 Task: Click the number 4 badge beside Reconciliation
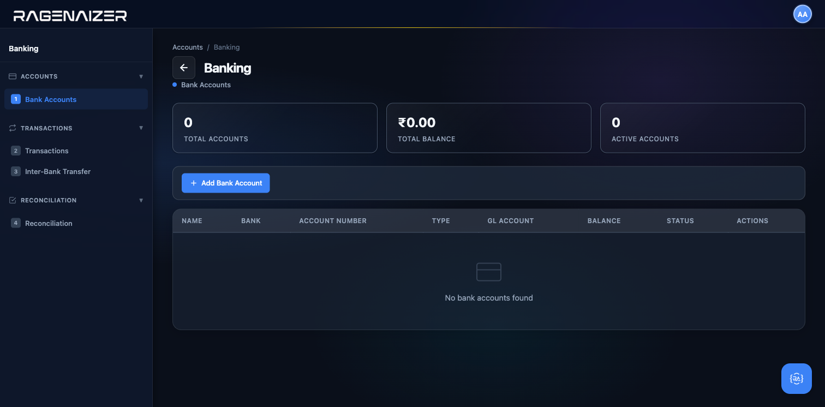pos(16,223)
